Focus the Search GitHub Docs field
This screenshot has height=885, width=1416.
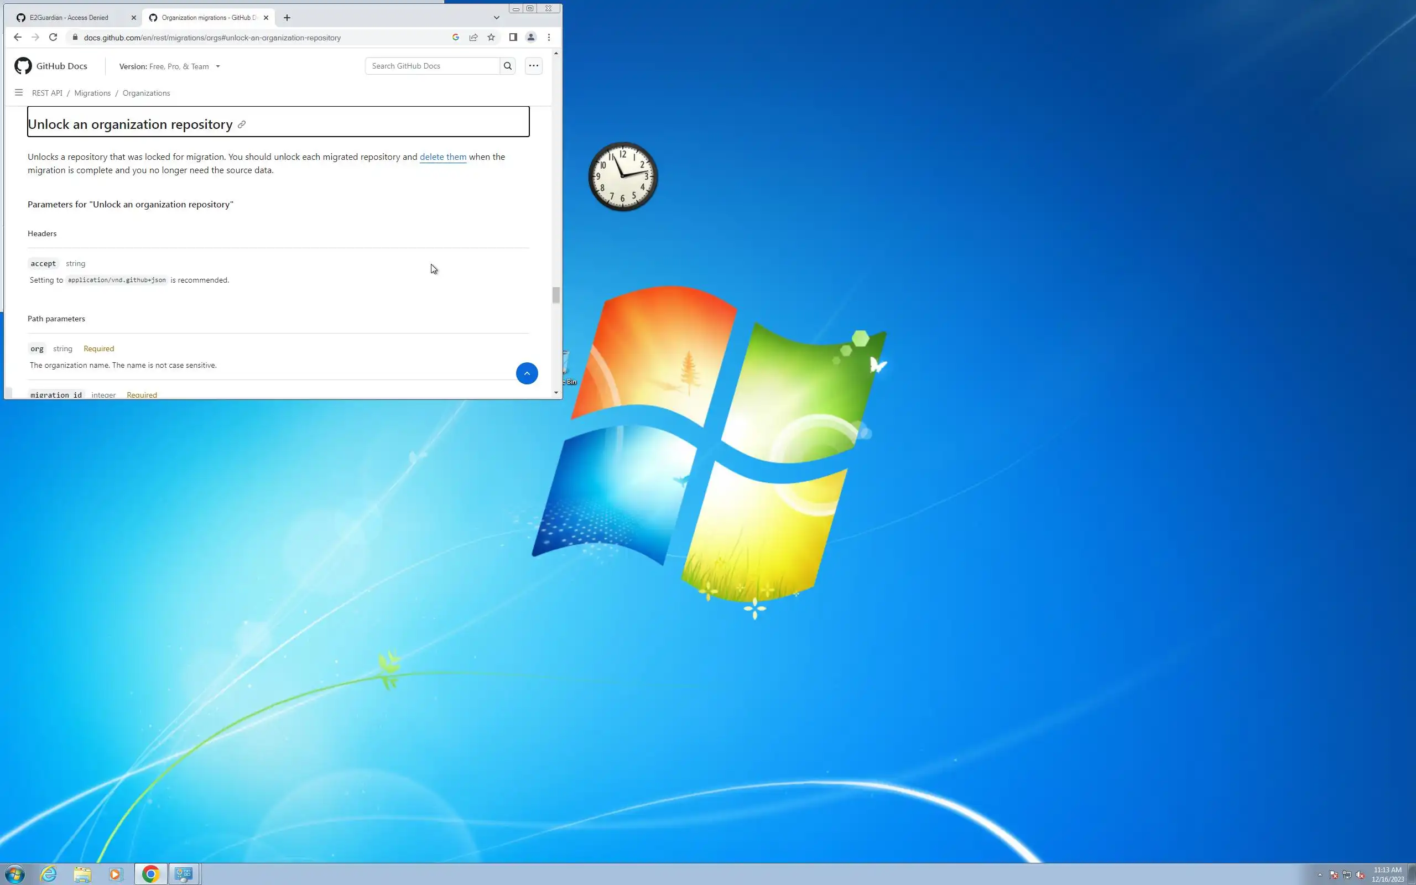point(432,66)
